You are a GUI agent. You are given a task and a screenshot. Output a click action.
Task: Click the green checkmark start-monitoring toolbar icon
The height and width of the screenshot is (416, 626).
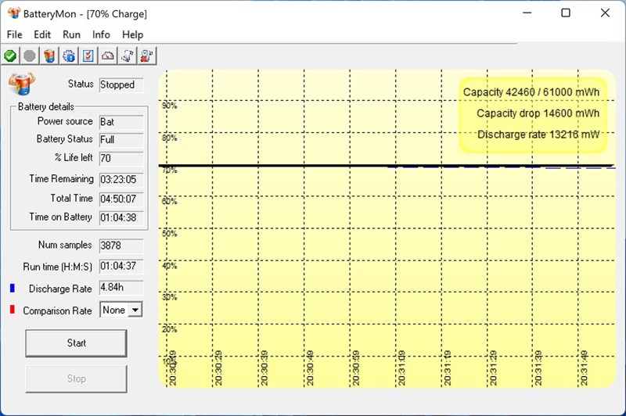tap(10, 56)
